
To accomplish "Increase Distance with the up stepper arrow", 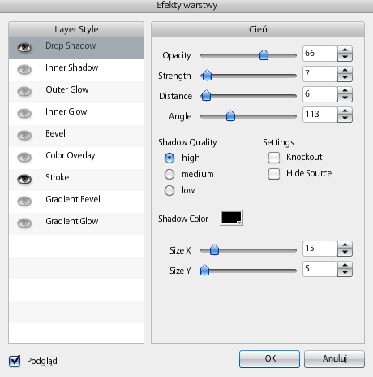I will (345, 90).
